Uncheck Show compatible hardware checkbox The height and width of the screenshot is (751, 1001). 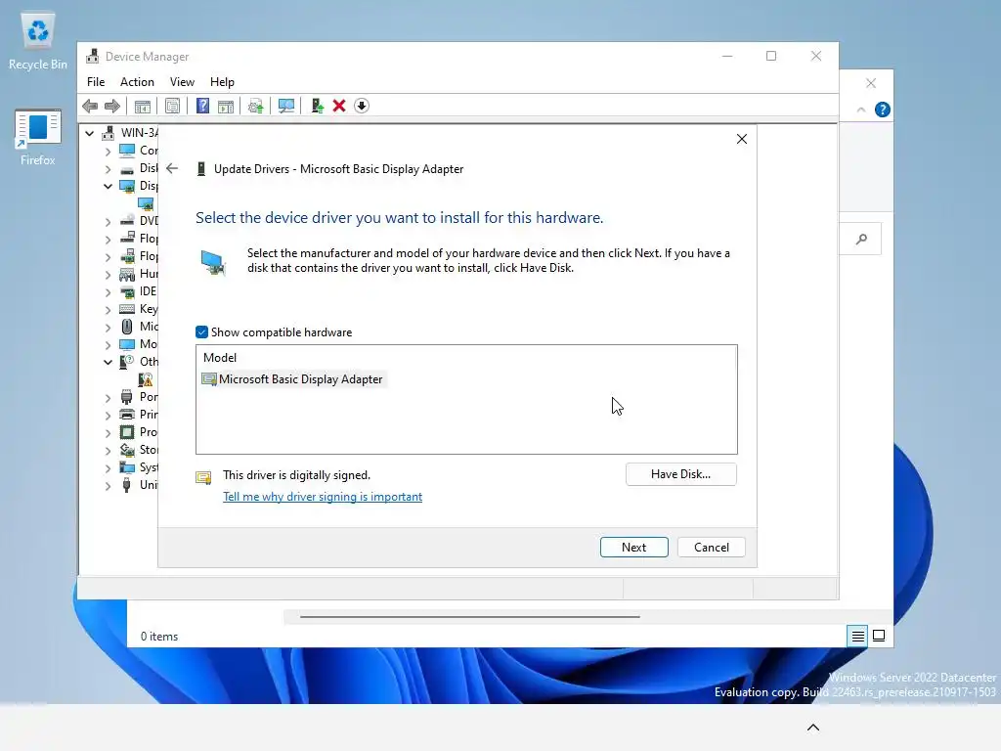[x=201, y=332]
